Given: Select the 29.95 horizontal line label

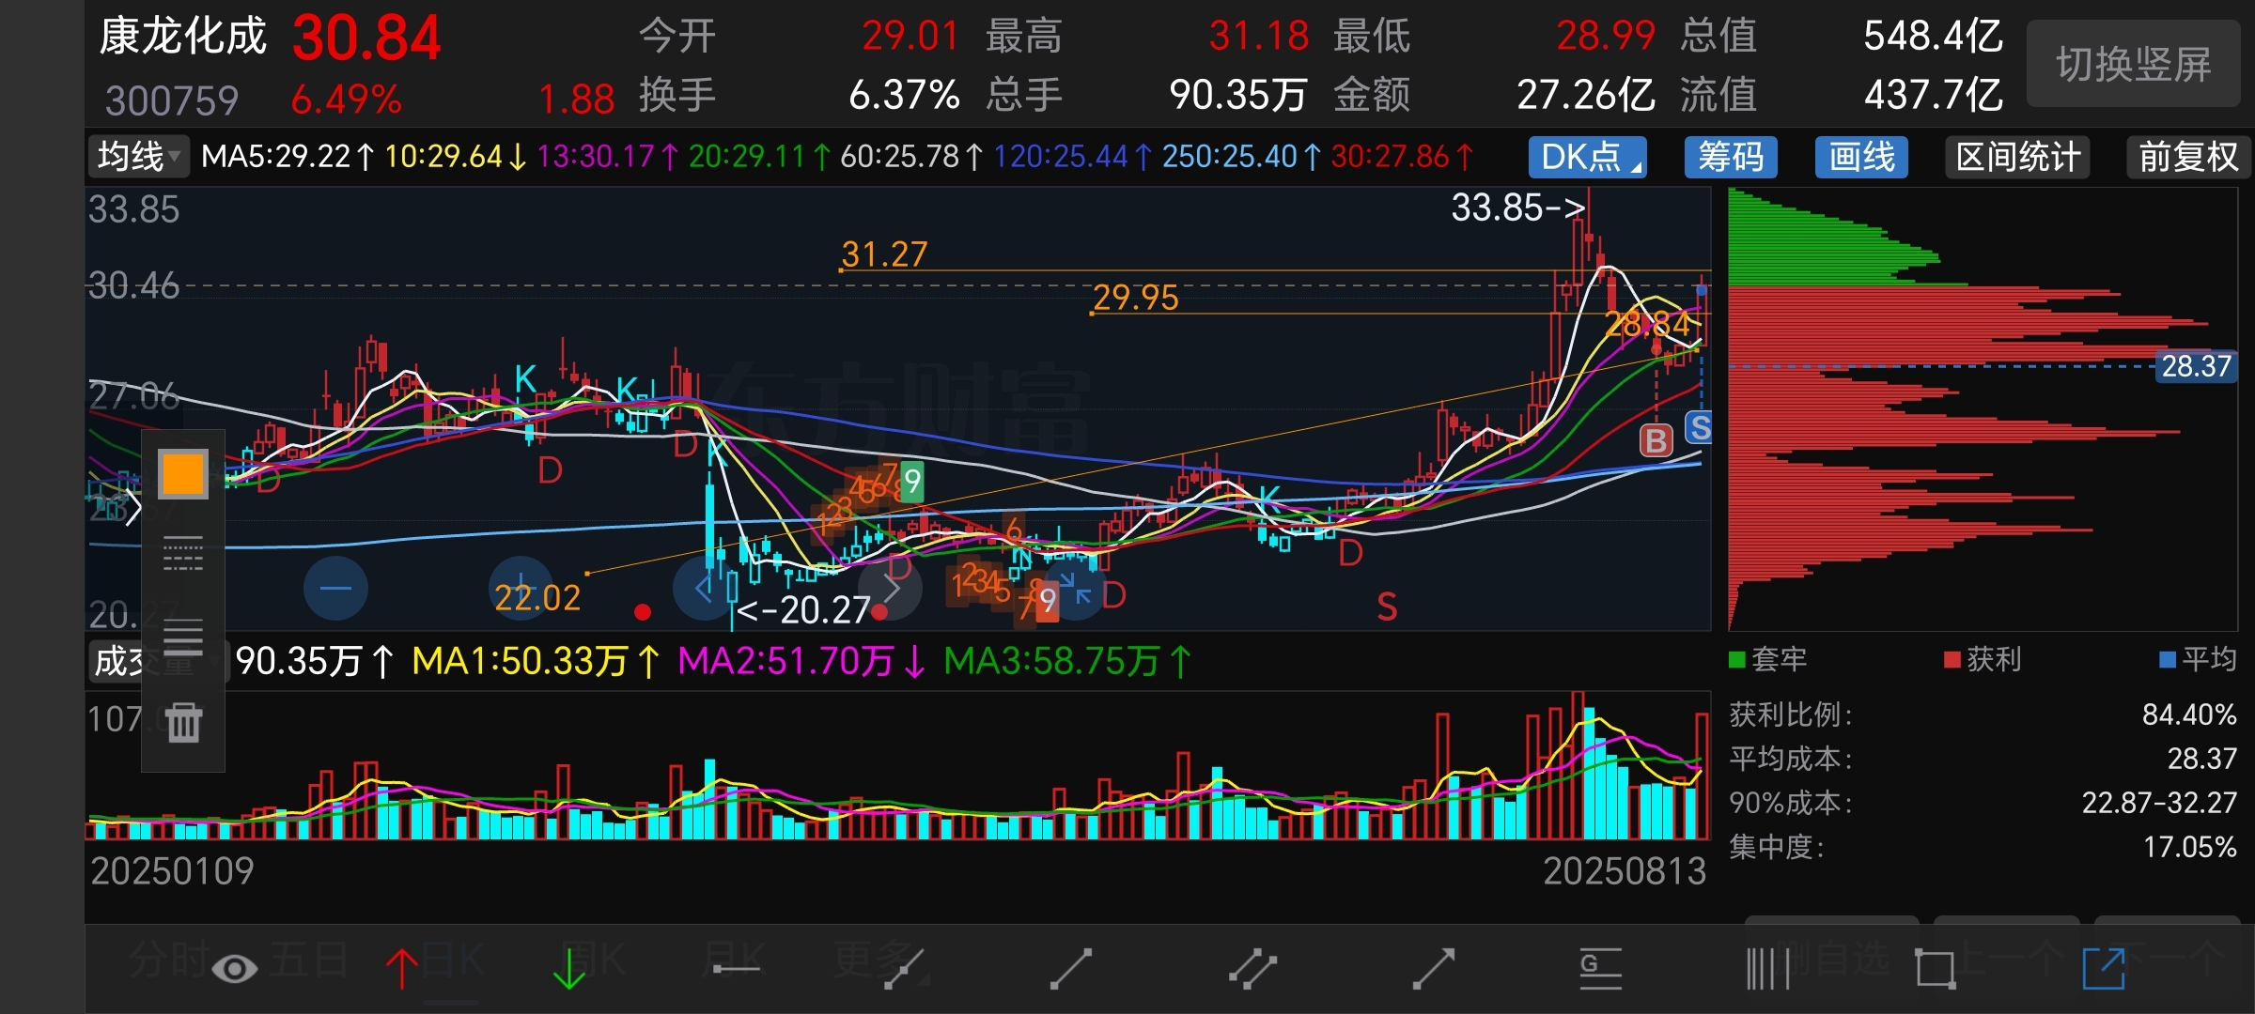Looking at the screenshot, I should coord(1135,298).
